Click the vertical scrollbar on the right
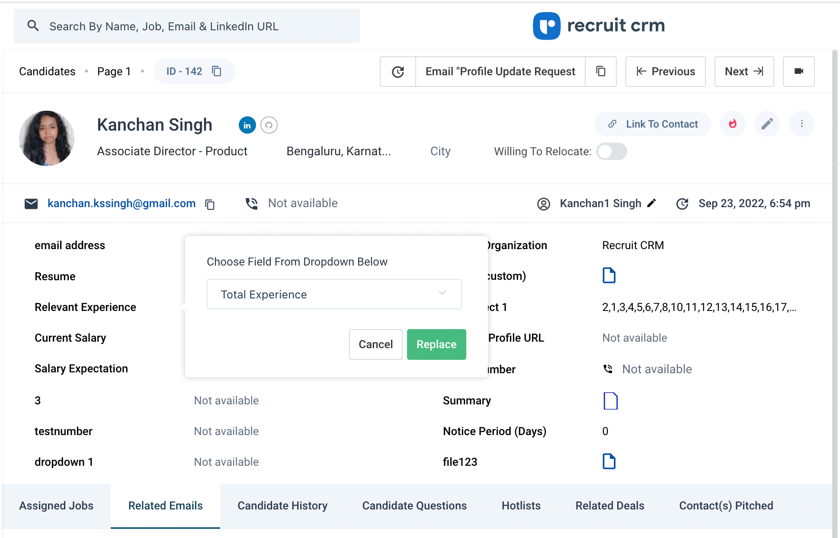Screen dimensions: 840x538 point(835,294)
